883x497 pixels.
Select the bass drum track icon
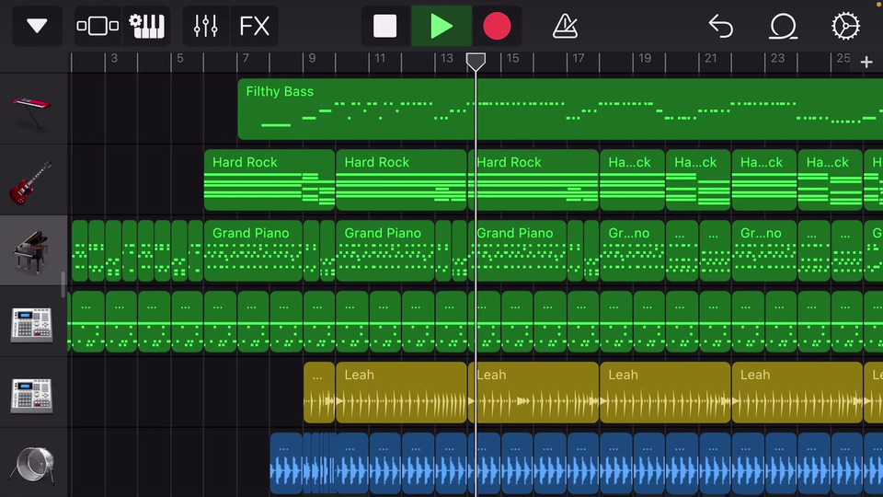[32, 464]
